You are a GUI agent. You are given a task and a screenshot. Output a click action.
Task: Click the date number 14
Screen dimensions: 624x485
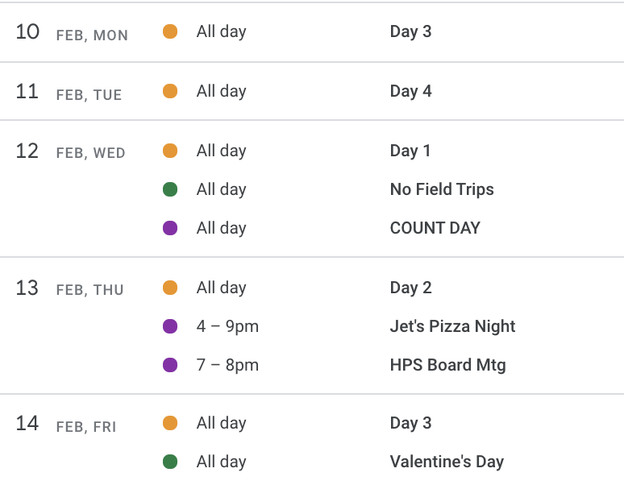point(27,424)
